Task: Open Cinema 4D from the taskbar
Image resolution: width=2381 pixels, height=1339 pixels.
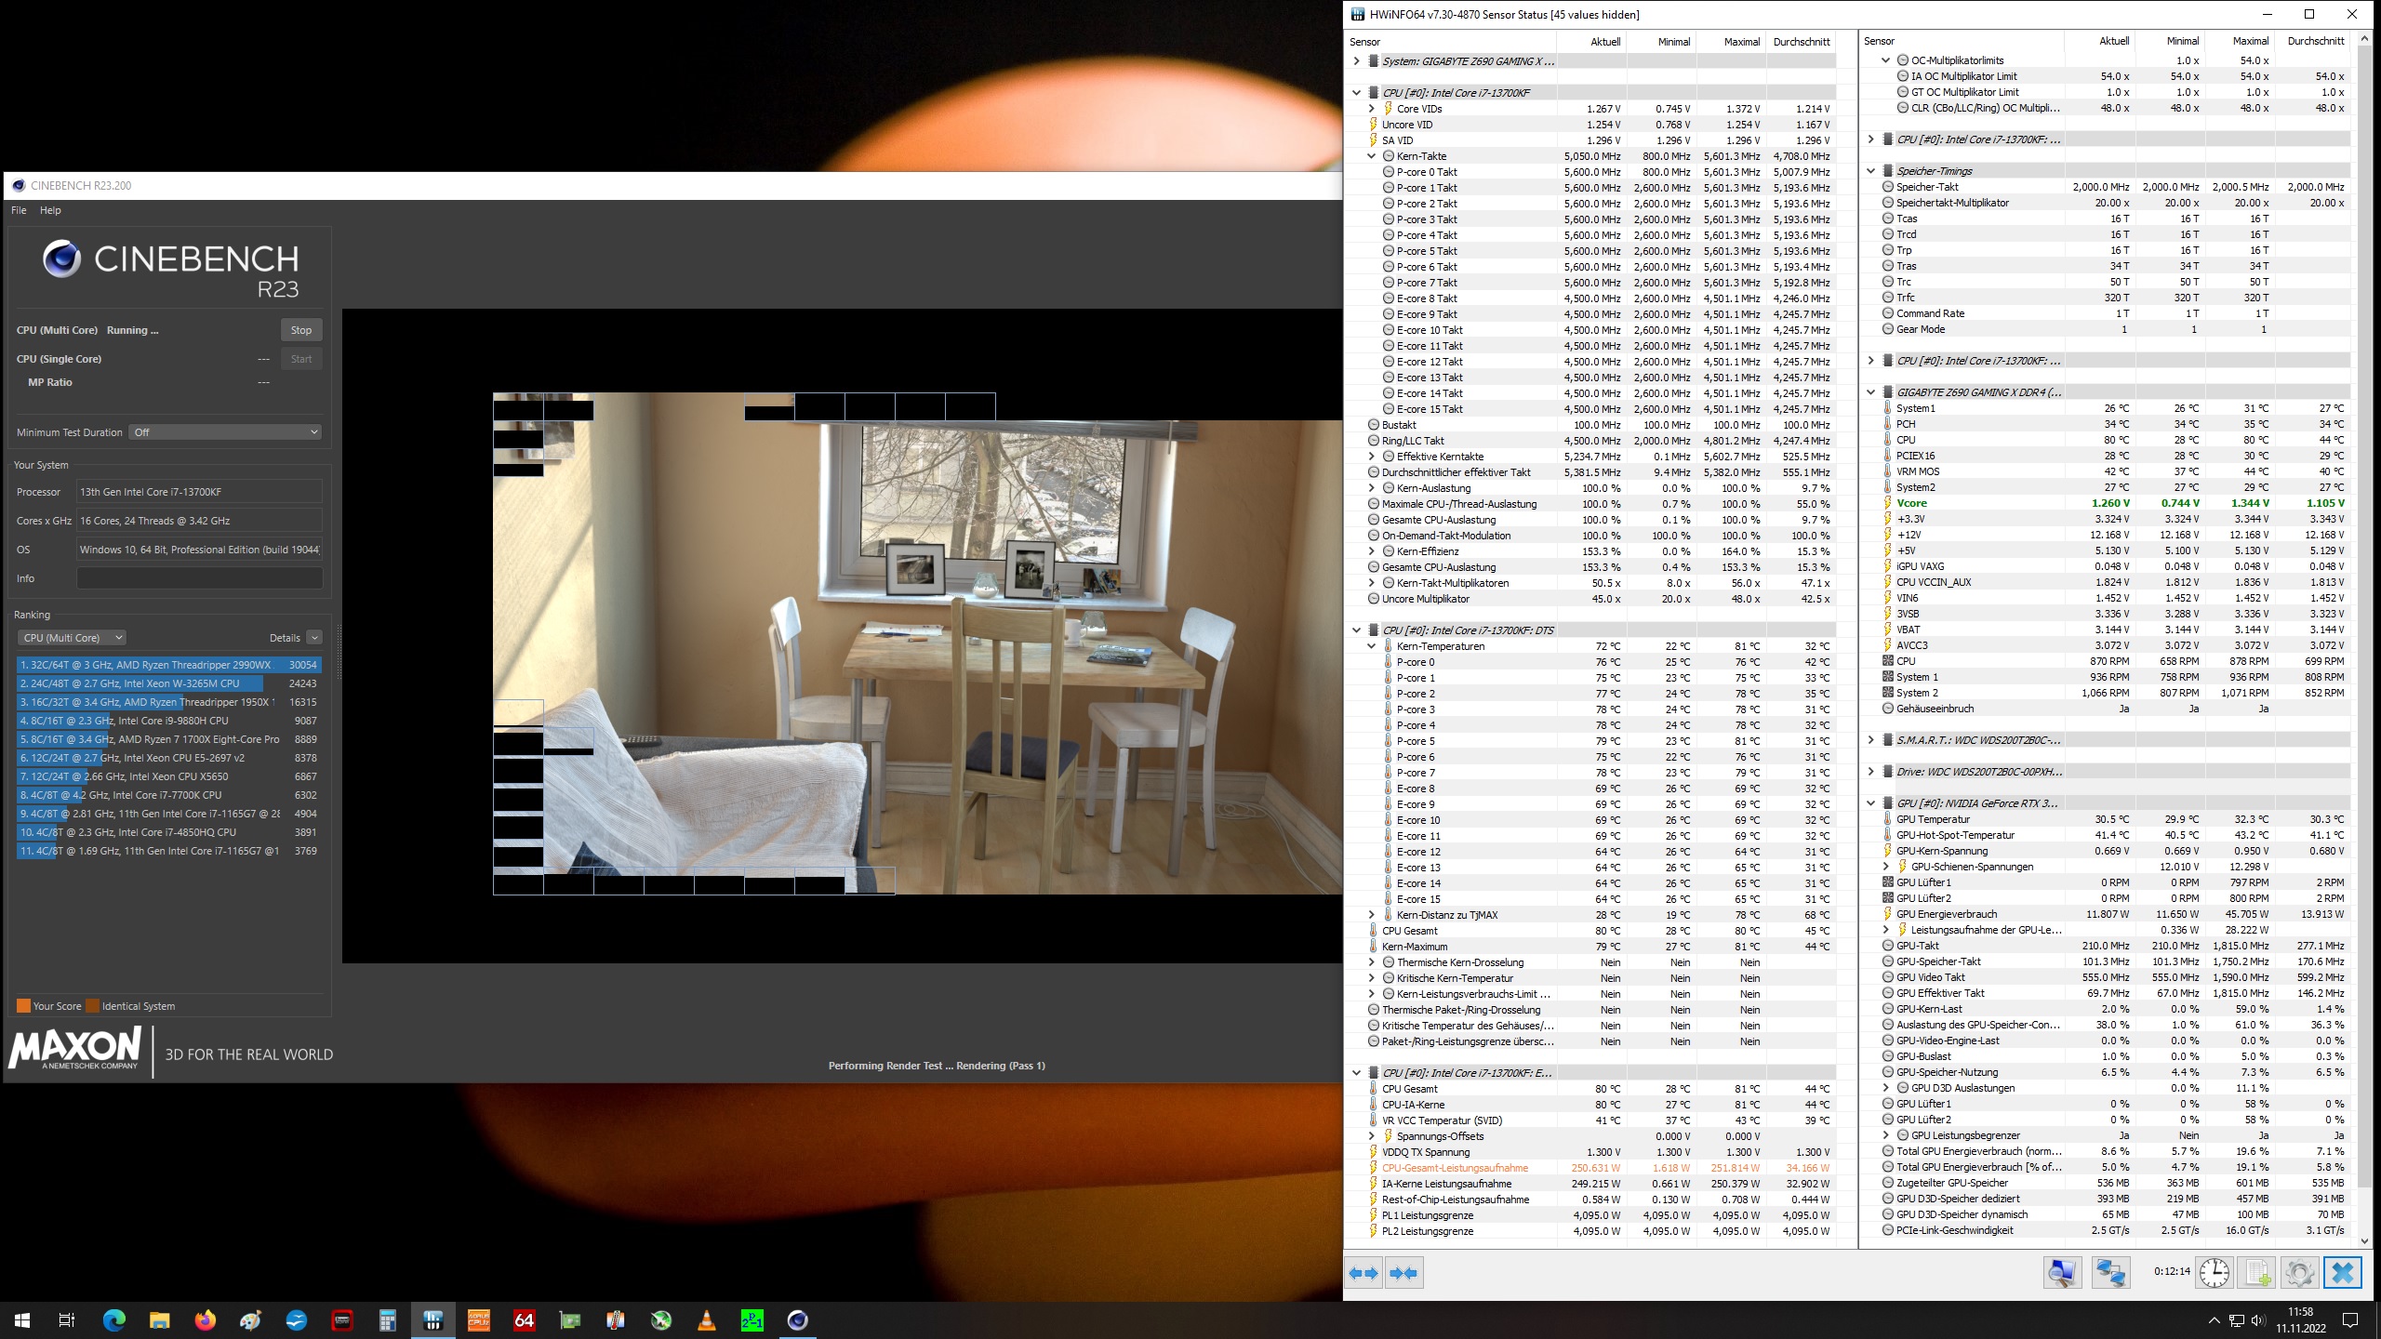Action: 799,1320
